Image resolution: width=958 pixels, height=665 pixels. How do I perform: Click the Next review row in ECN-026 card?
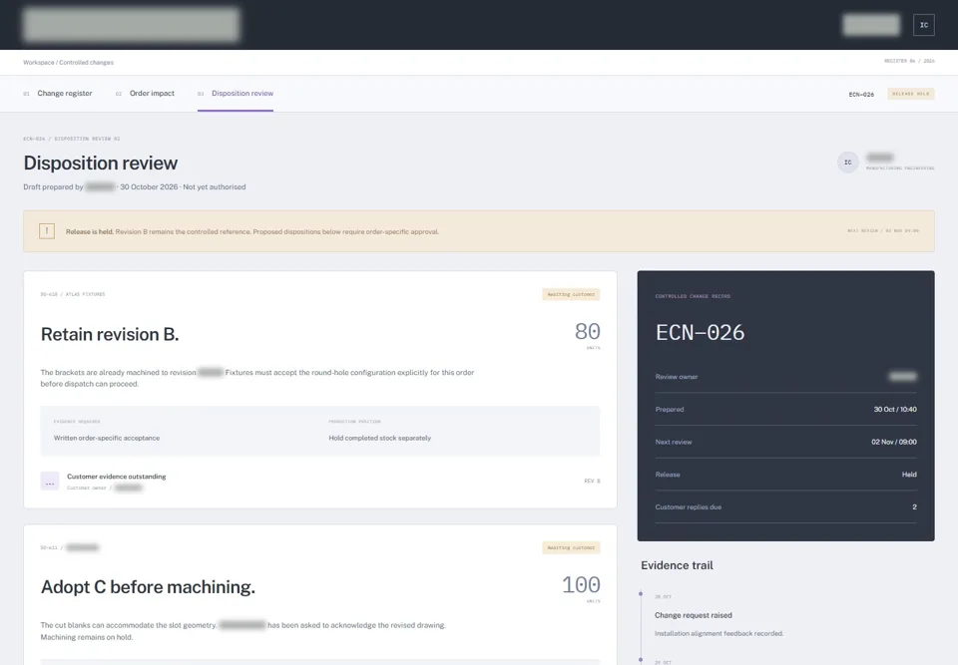click(x=785, y=442)
